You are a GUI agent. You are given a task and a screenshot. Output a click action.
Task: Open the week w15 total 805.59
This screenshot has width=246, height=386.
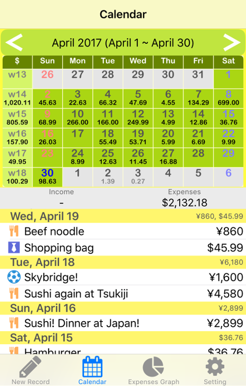click(x=17, y=118)
